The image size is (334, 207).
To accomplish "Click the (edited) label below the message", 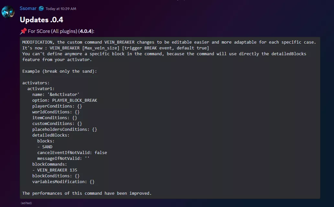I will pyautogui.click(x=26, y=203).
